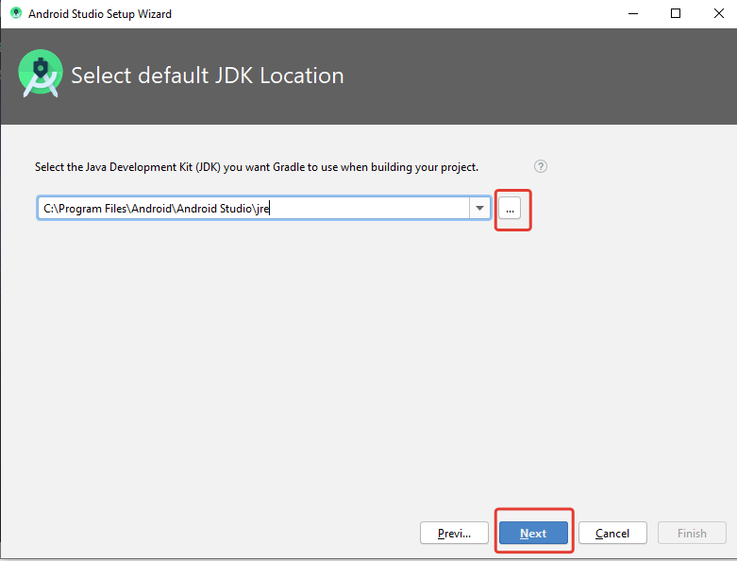The image size is (737, 561).
Task: Click inside the JDK path text field
Action: coord(255,209)
